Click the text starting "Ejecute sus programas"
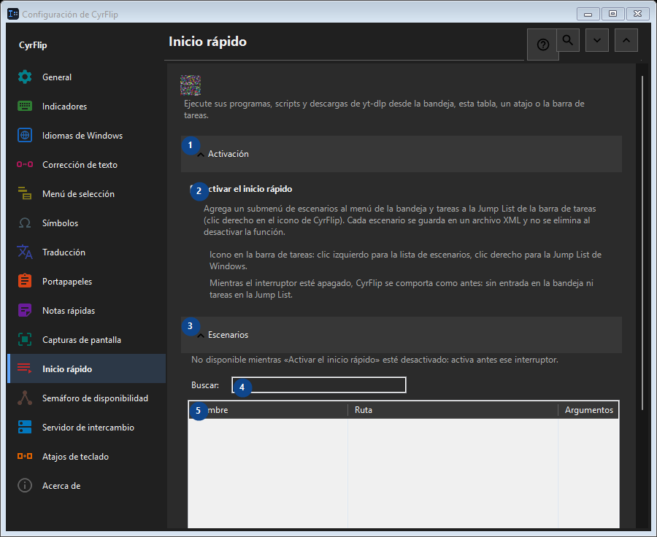This screenshot has width=657, height=537. pyautogui.click(x=384, y=109)
